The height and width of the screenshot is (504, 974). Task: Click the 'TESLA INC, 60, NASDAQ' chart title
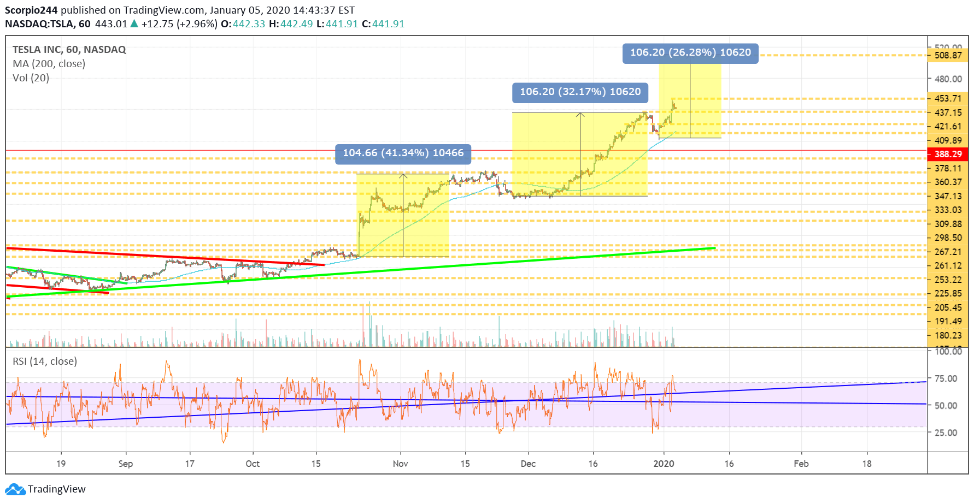tap(69, 50)
